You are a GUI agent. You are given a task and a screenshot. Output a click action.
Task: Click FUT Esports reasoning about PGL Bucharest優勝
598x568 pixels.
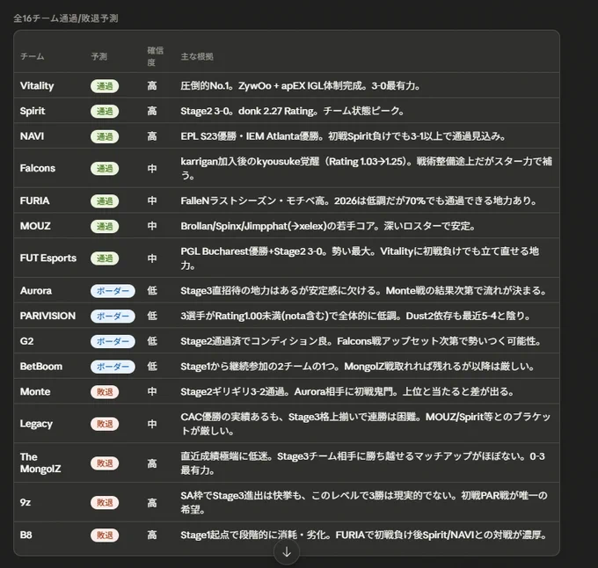tap(360, 259)
